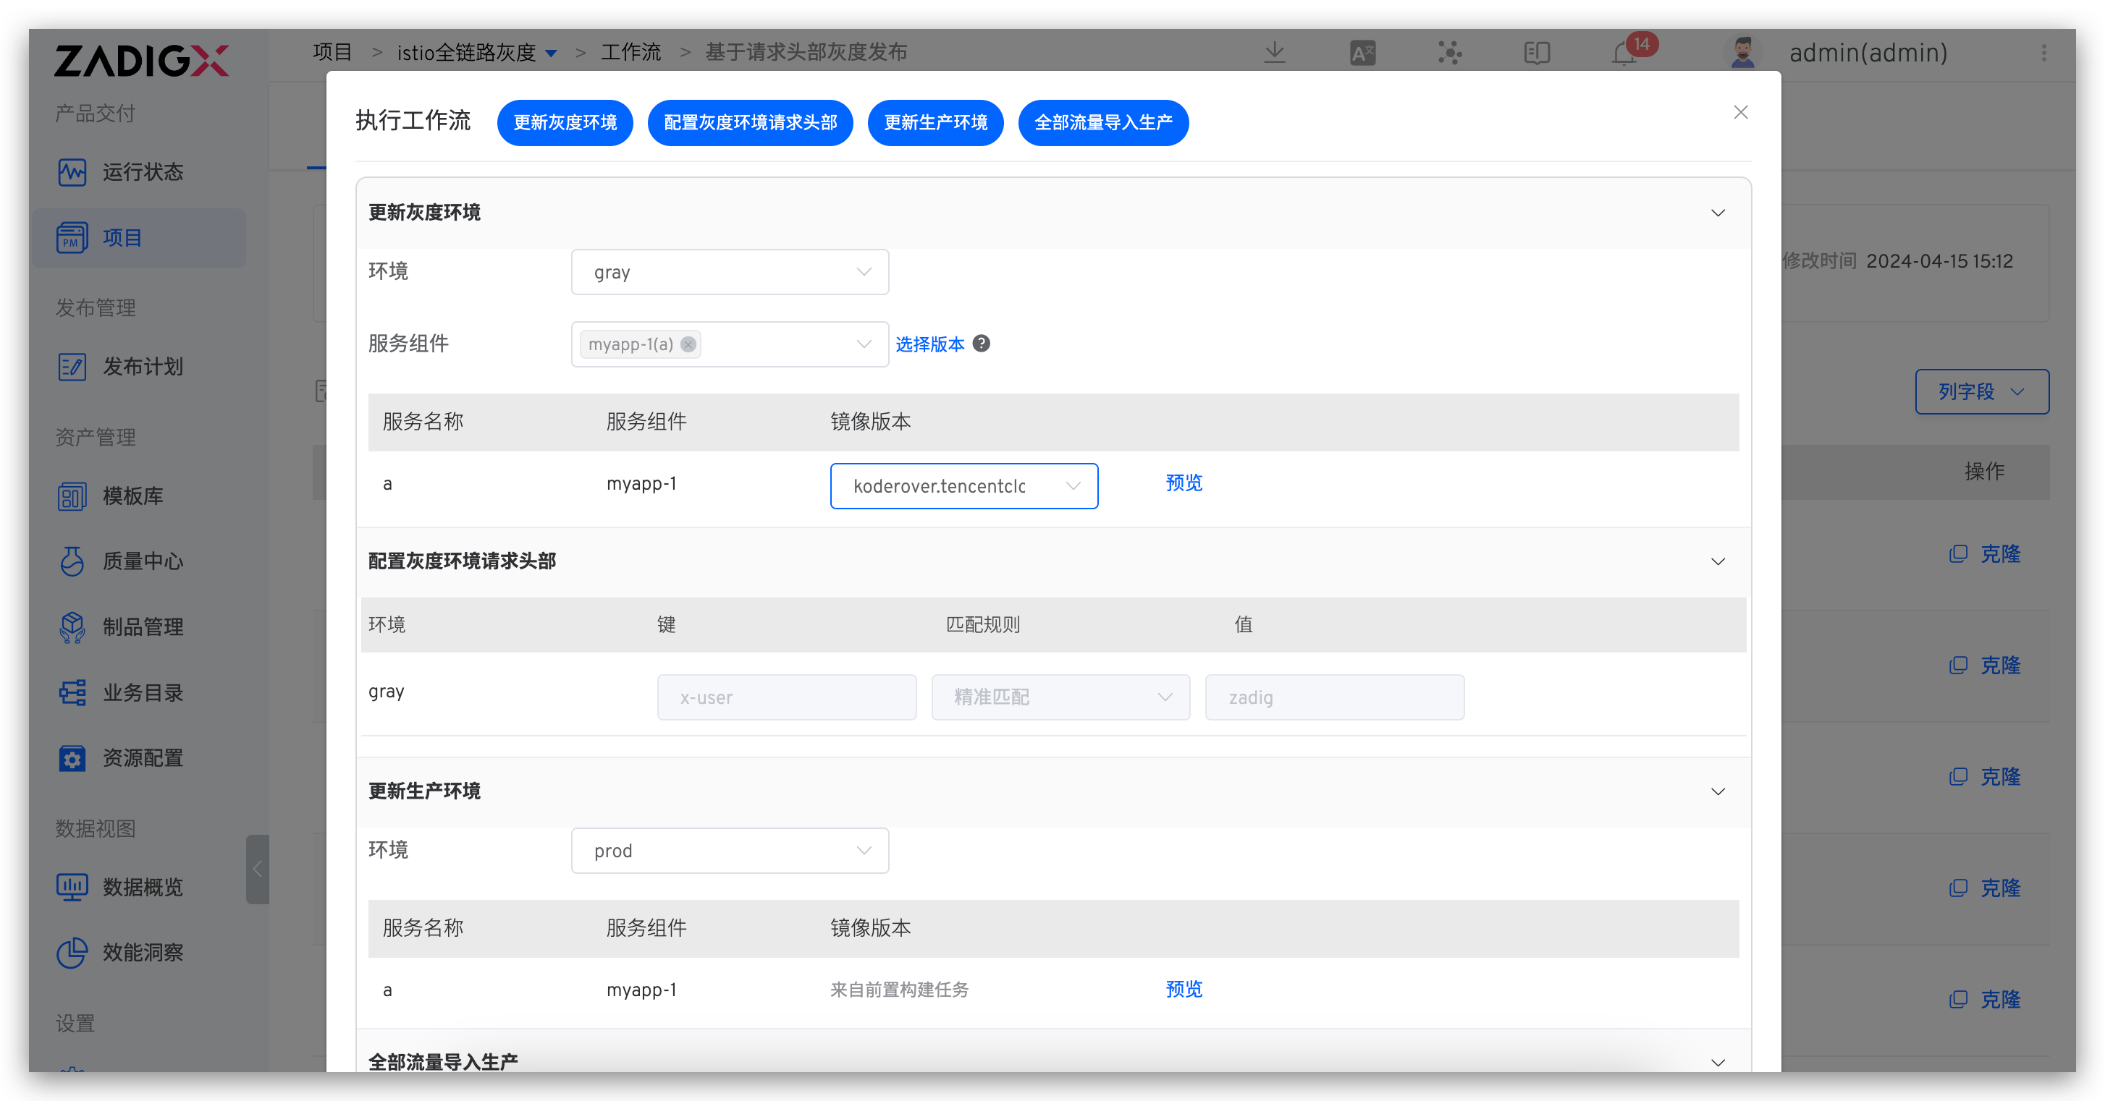Open the notifications bell icon
Viewport: 2105px width, 1101px height.
click(1623, 54)
